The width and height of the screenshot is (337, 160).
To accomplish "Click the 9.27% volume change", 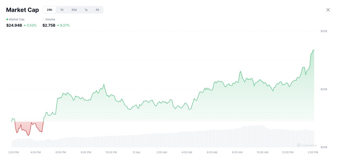I will point(65,25).
